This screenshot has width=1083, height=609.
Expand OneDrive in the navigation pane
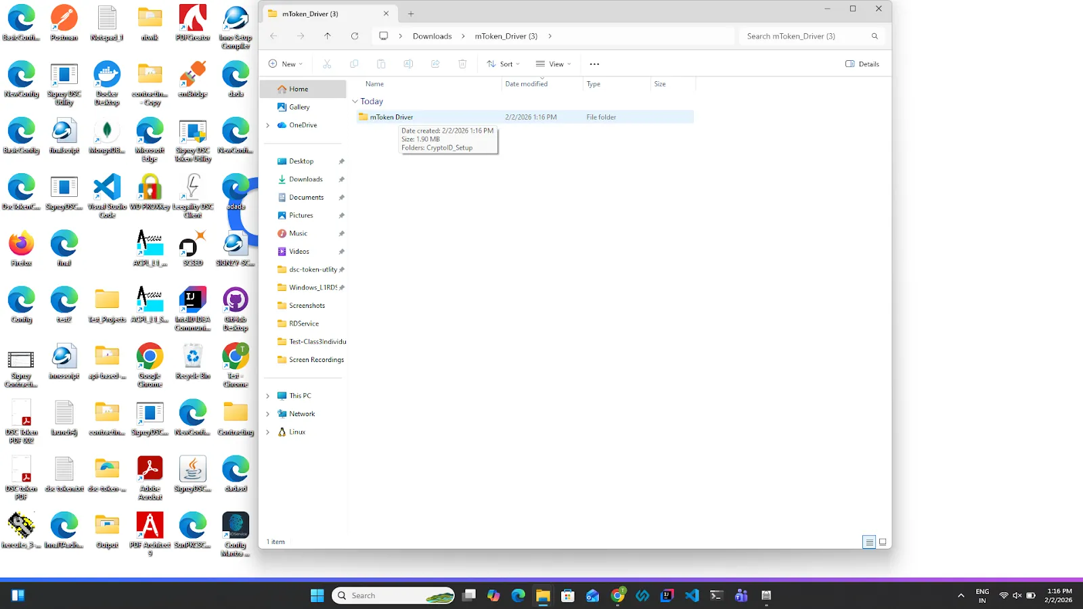point(268,125)
